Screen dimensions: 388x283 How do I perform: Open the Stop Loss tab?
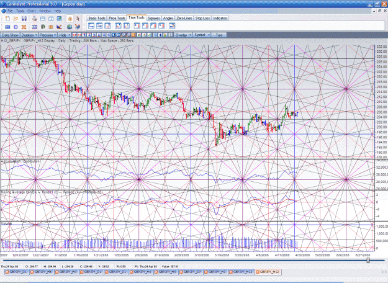pos(202,18)
